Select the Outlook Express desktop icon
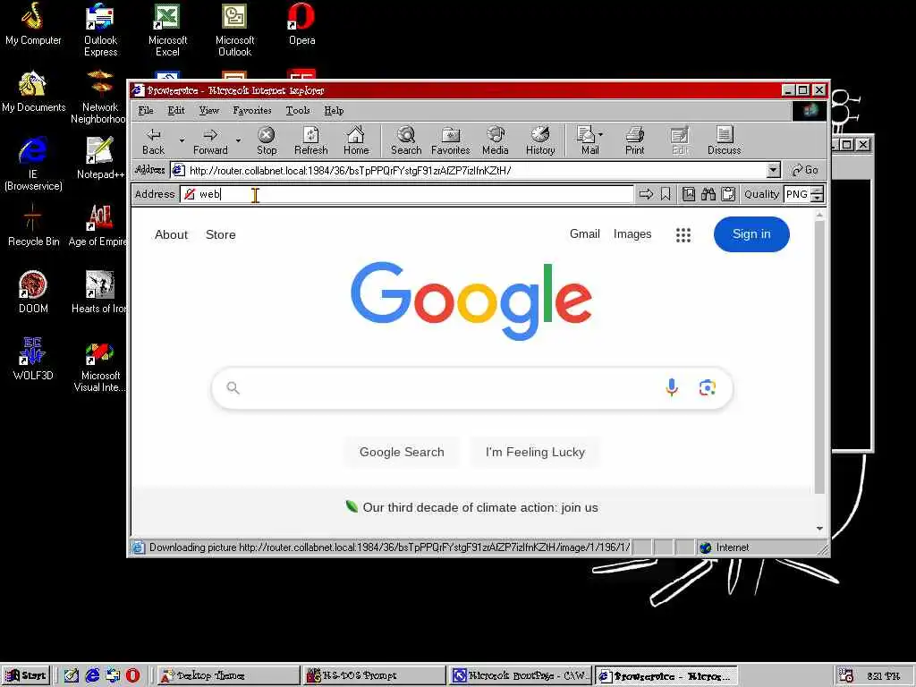 coord(100,30)
